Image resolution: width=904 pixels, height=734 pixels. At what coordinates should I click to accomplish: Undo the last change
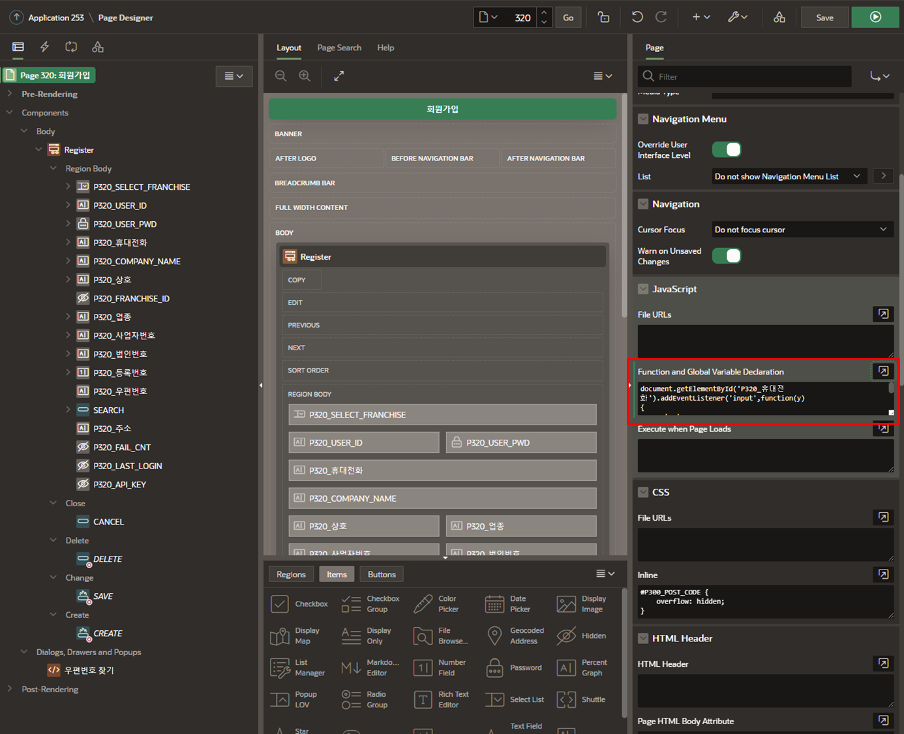point(637,18)
